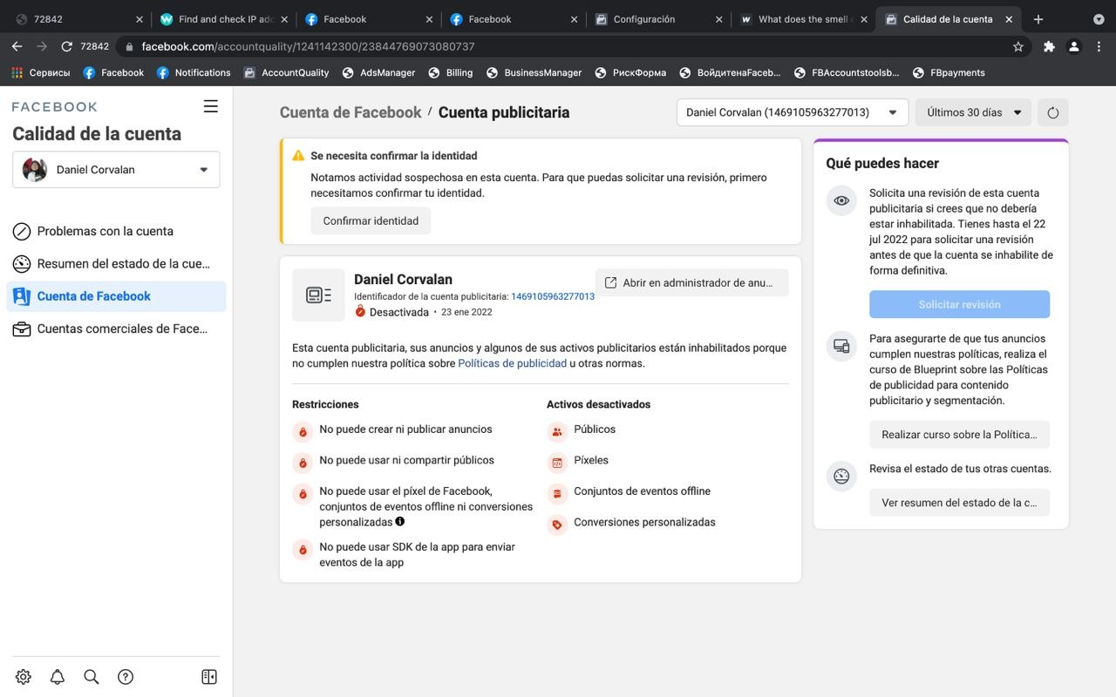This screenshot has height=697, width=1116.
Task: Click Daniel Corvalan profile avatar in sidebar
Action: click(35, 170)
